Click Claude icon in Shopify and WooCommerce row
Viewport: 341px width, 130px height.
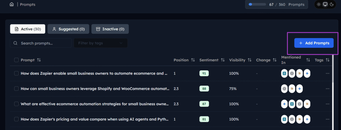point(292,89)
